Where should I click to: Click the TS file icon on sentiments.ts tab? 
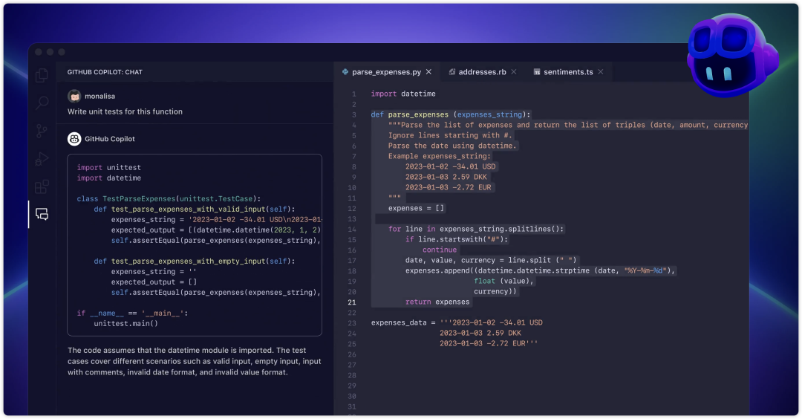pyautogui.click(x=537, y=72)
